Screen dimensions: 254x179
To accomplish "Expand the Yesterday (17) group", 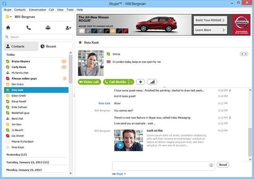I will pos(16,155).
